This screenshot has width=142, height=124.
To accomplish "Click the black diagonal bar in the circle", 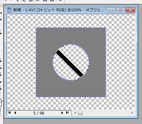I will [70, 63].
